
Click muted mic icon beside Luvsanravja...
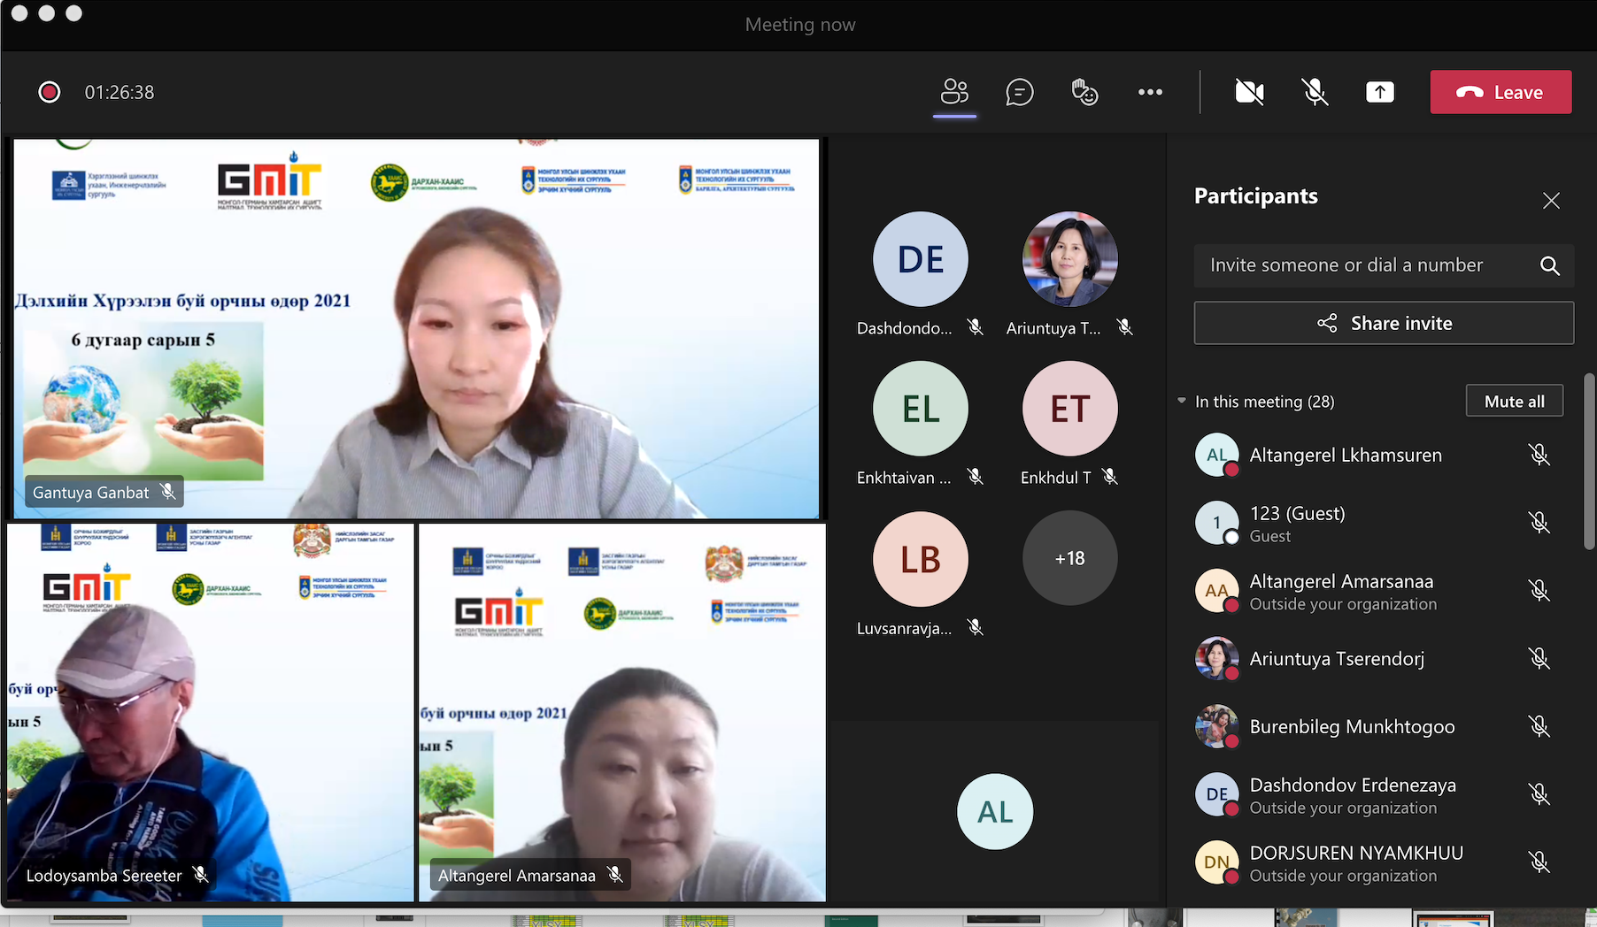[975, 627]
